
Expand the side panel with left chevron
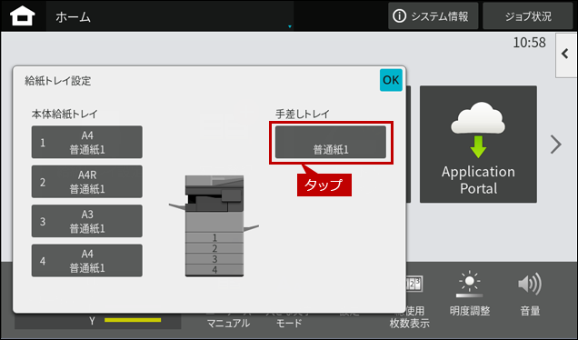point(566,55)
